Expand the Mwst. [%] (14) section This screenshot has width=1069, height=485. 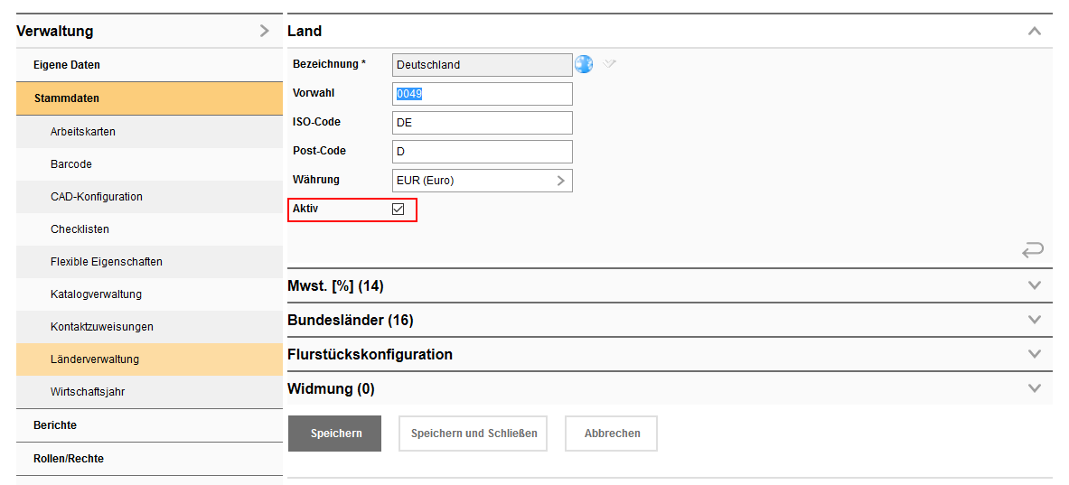coord(1035,285)
